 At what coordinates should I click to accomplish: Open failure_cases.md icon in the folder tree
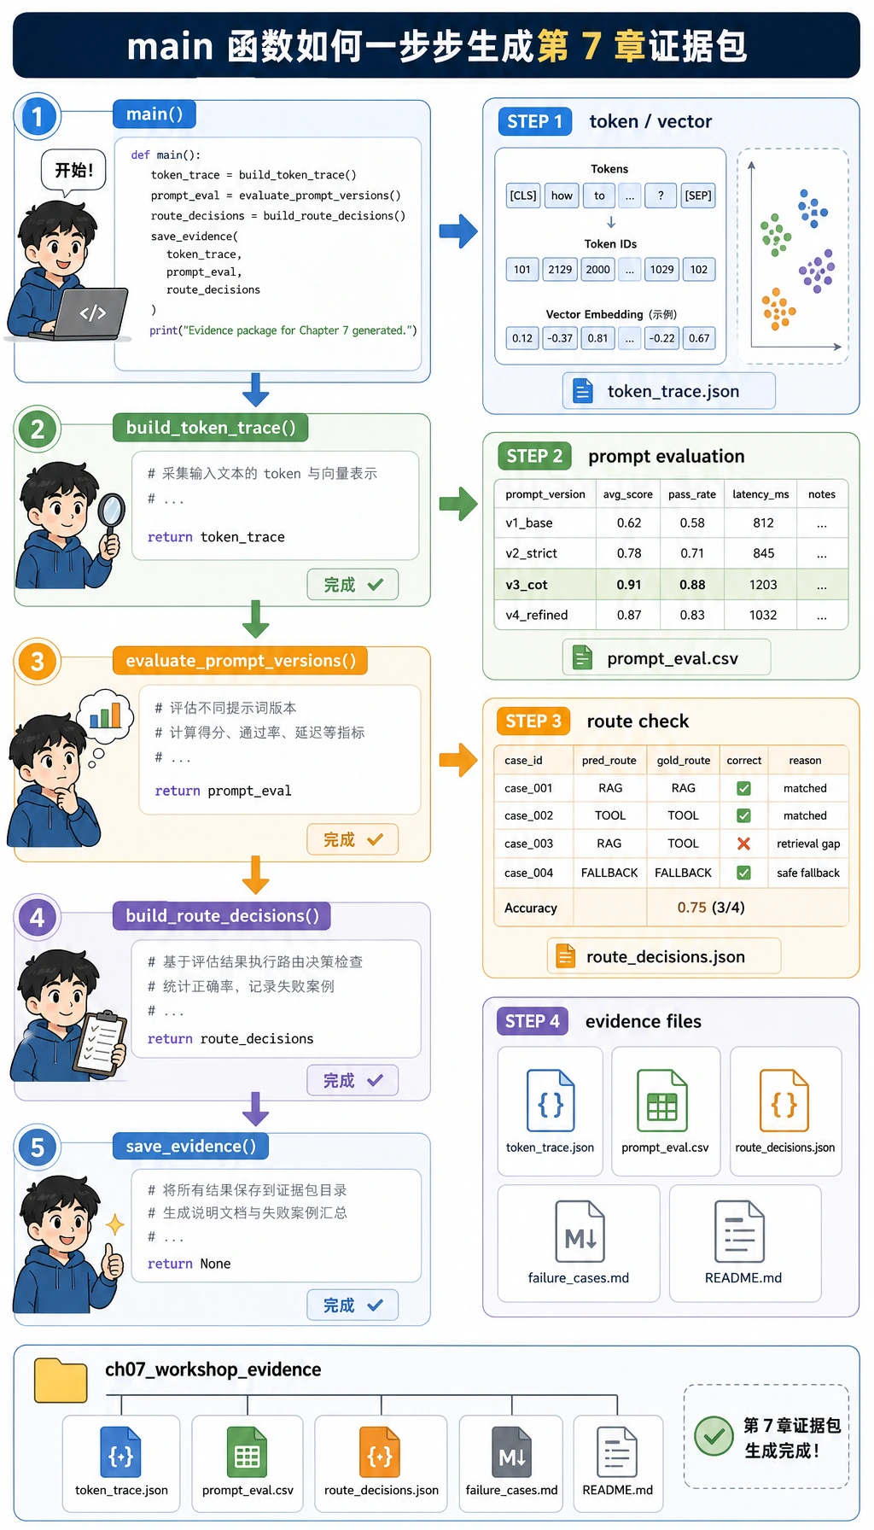511,1452
